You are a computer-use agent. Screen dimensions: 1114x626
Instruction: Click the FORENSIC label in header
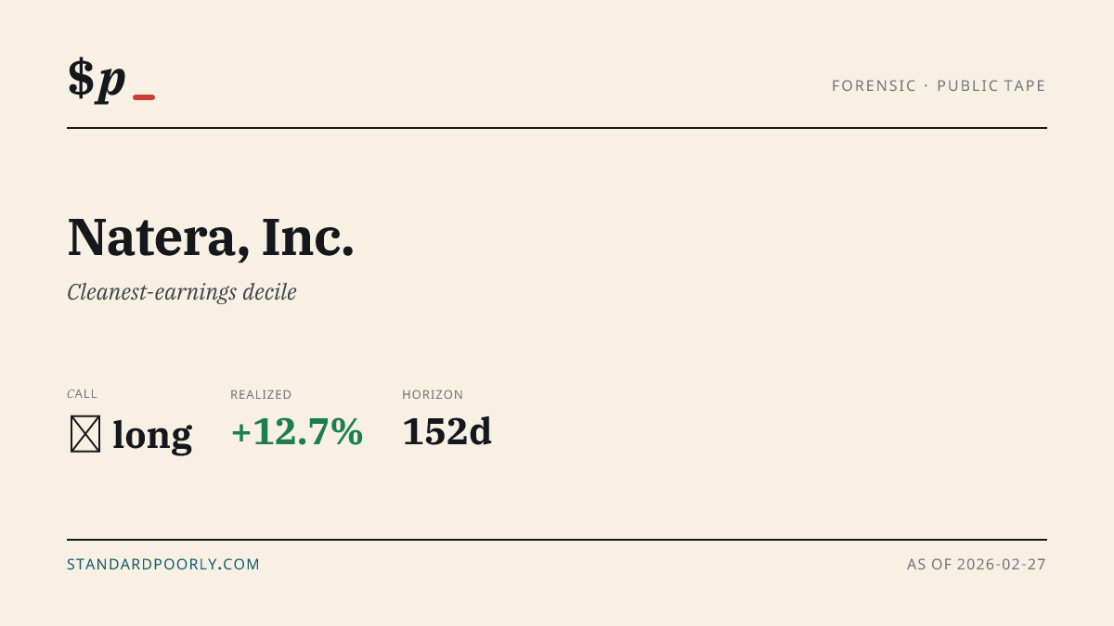(874, 86)
